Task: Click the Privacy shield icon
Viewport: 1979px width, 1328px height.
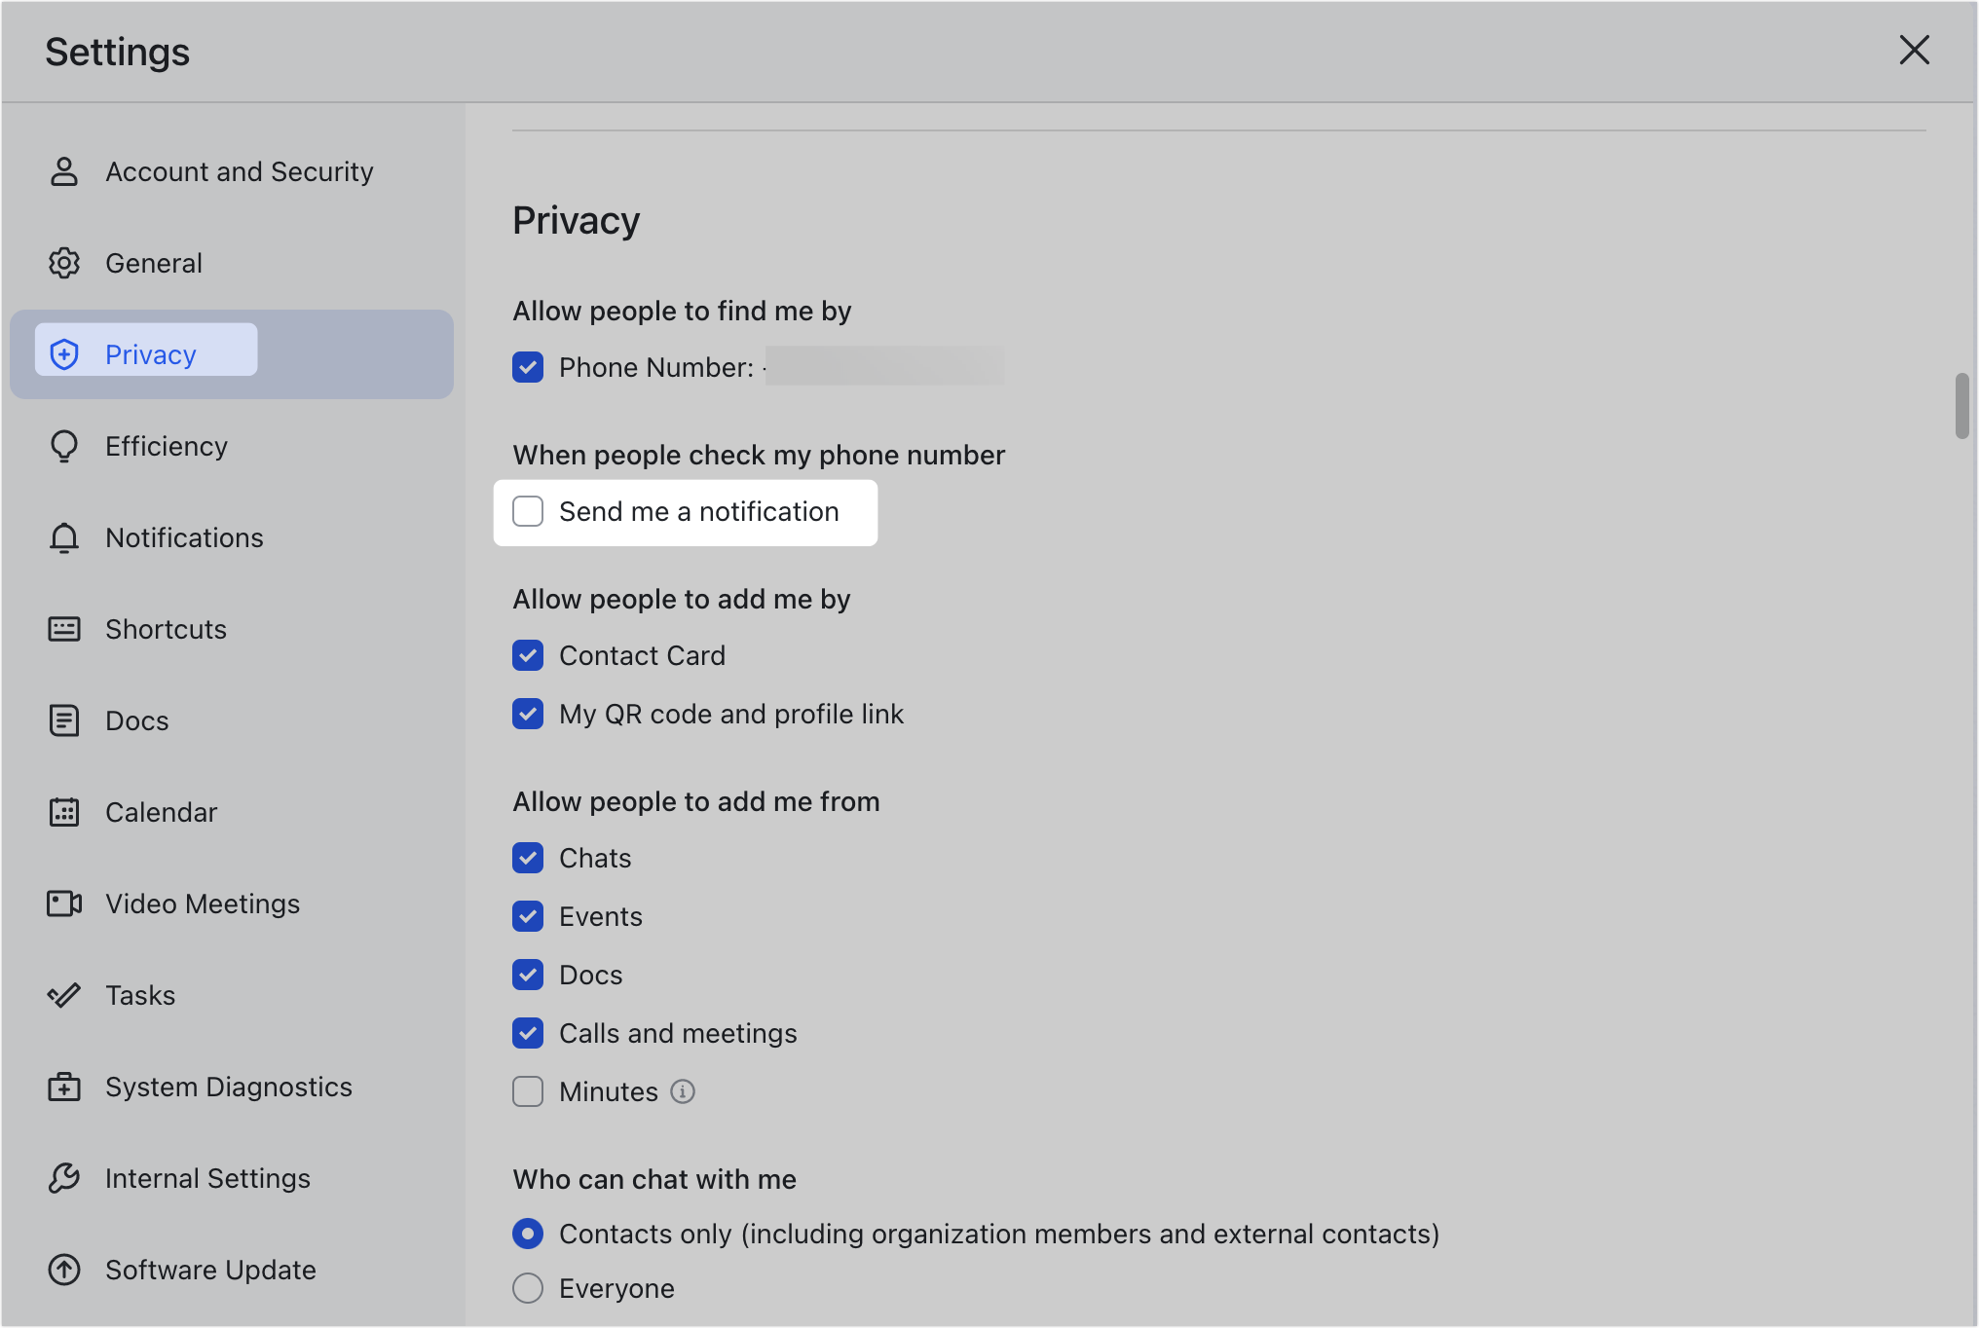Action: click(63, 353)
